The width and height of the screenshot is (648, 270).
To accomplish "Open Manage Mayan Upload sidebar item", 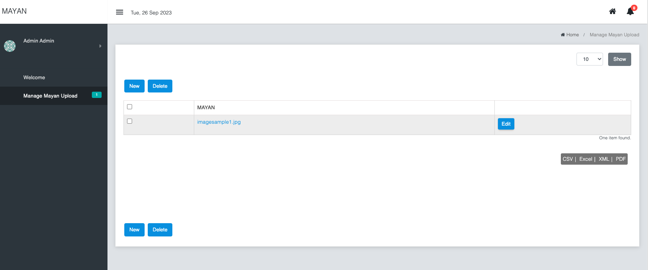I will (54, 96).
